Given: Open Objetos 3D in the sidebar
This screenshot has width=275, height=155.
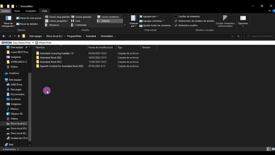Looking at the screenshot, I should click(x=14, y=114).
